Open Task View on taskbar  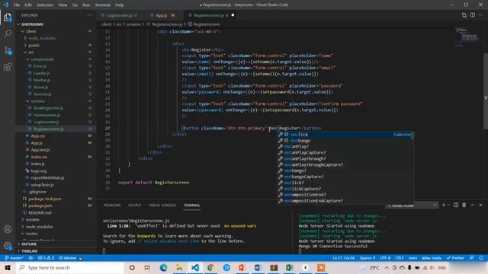147,267
